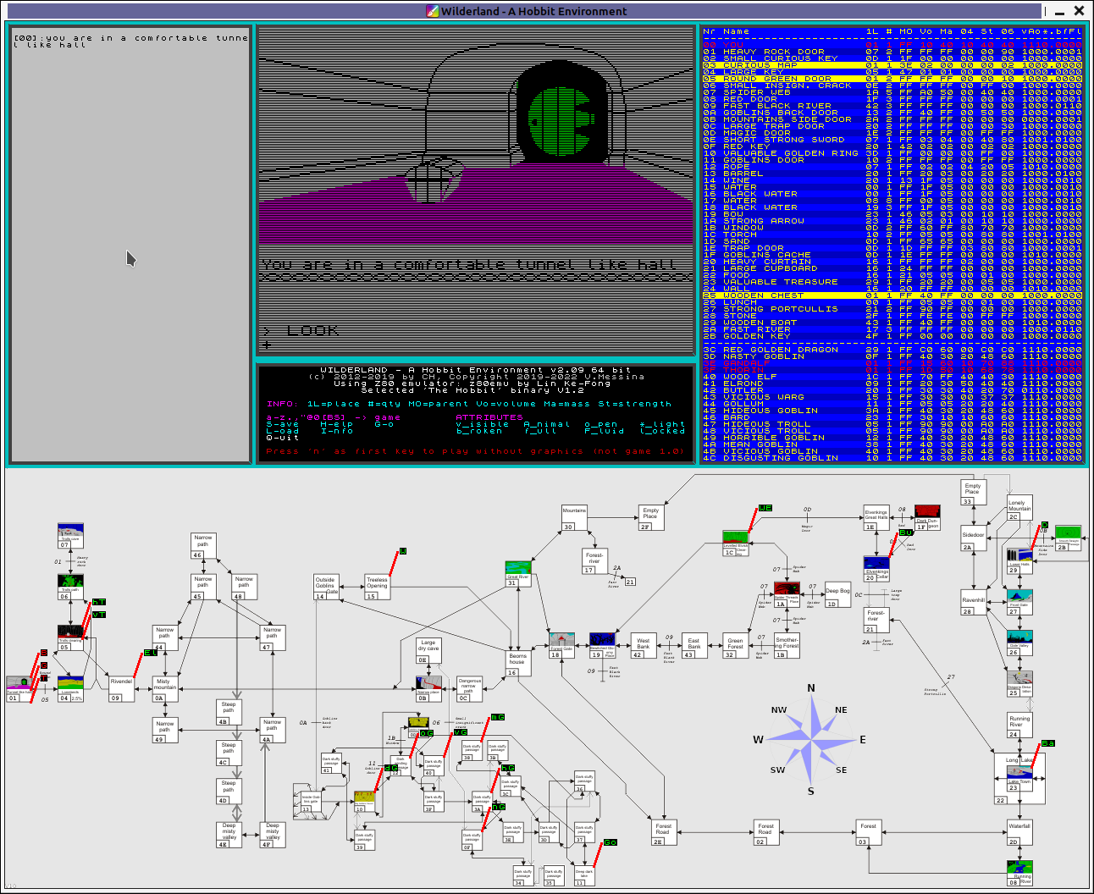Select the '05 ROUND GREEN DOOR' row
This screenshot has height=894, width=1094.
(x=892, y=79)
